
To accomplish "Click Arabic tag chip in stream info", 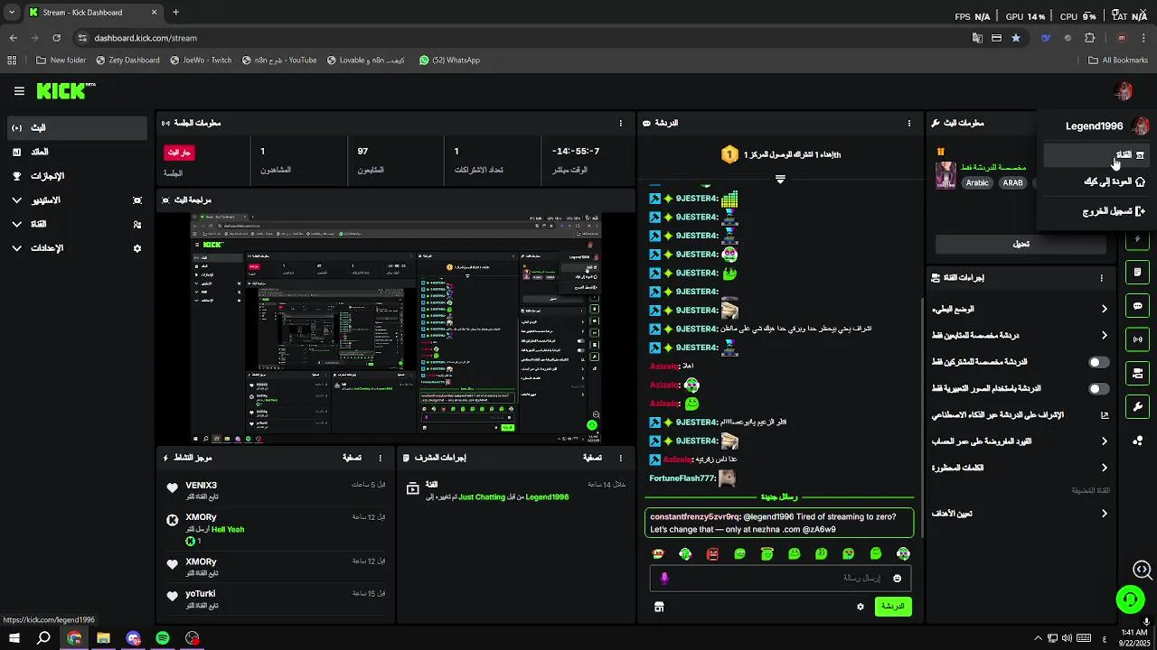I will point(977,183).
